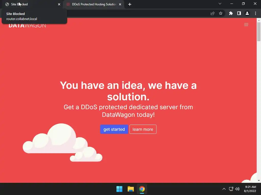Screen dimensions: 261x195
Task: Show hidden system tray icons
Action: pos(224,189)
